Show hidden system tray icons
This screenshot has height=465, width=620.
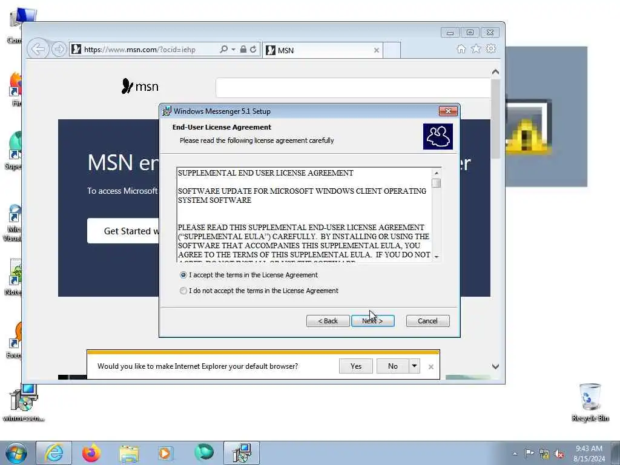(x=515, y=454)
